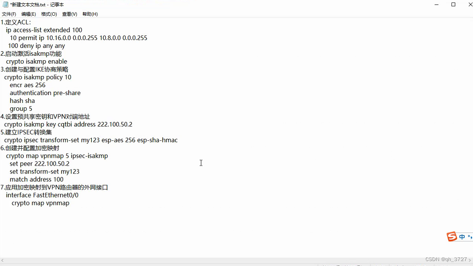Place cursor at end of 'crypto map vpnmap'
The image size is (473, 266).
click(x=70, y=203)
